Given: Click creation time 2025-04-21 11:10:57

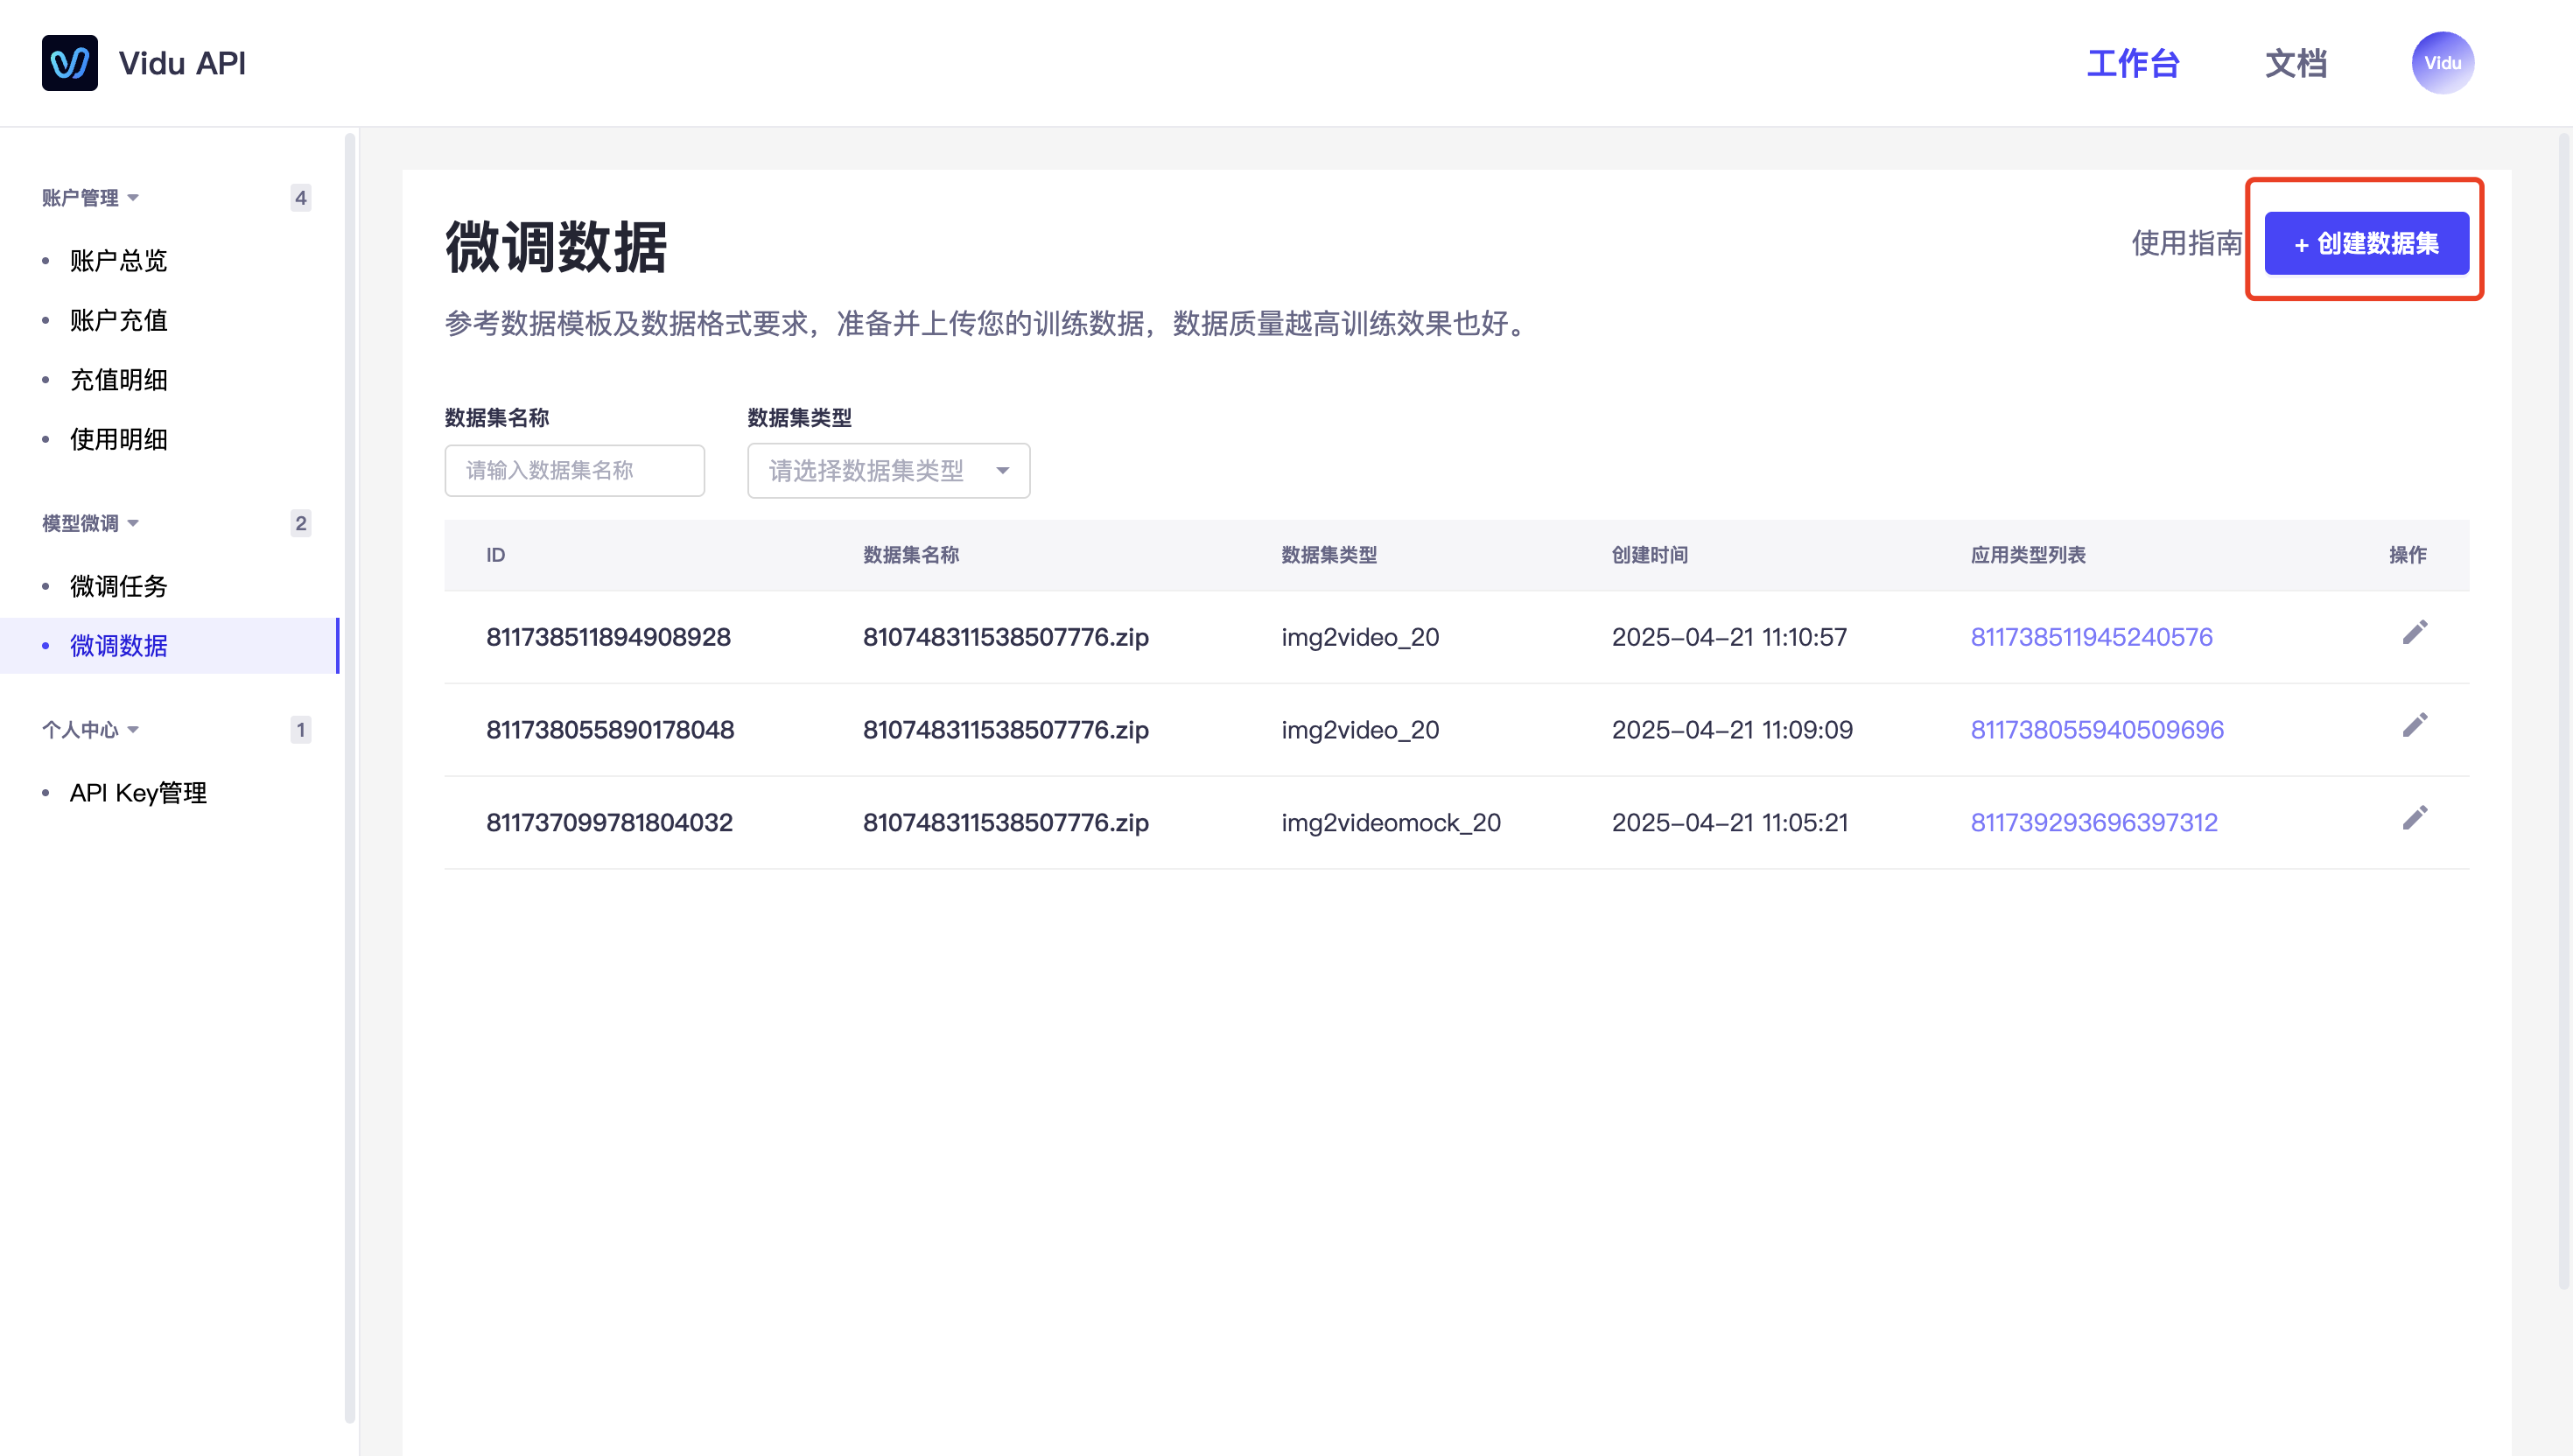Looking at the screenshot, I should 1729,637.
